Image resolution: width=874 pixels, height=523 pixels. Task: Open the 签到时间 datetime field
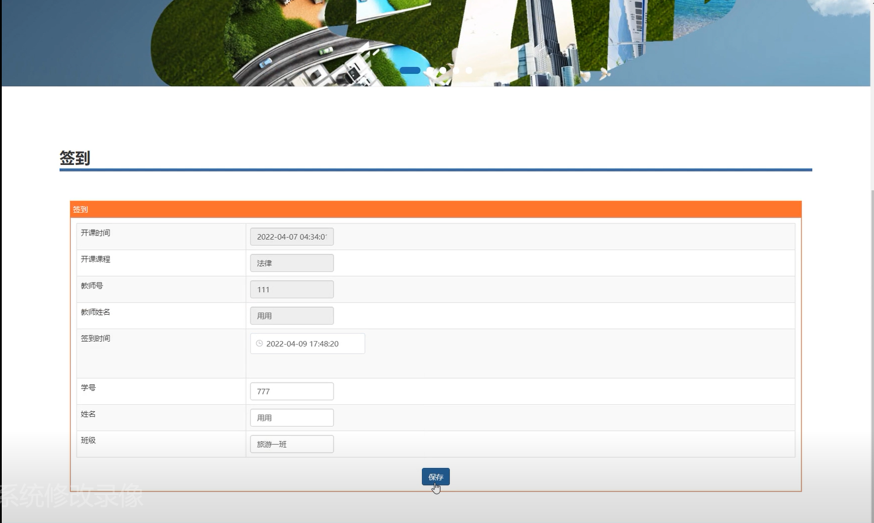pos(307,343)
